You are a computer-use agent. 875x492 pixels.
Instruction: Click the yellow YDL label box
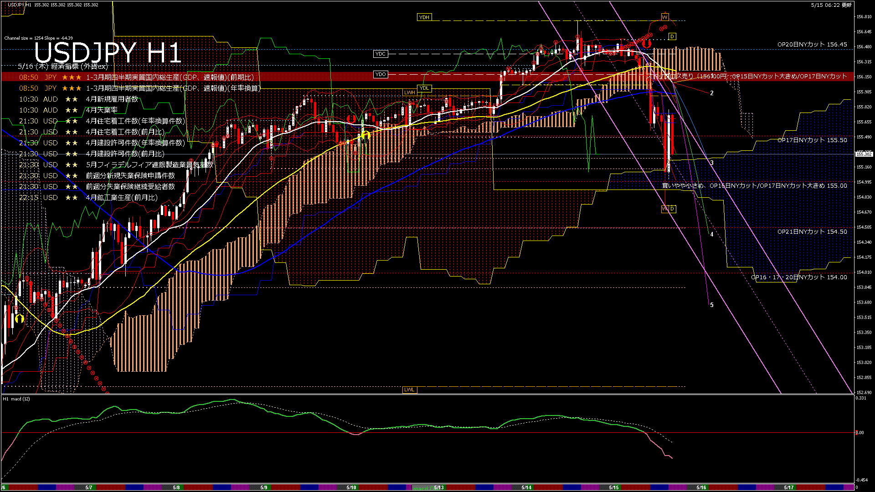coord(424,88)
